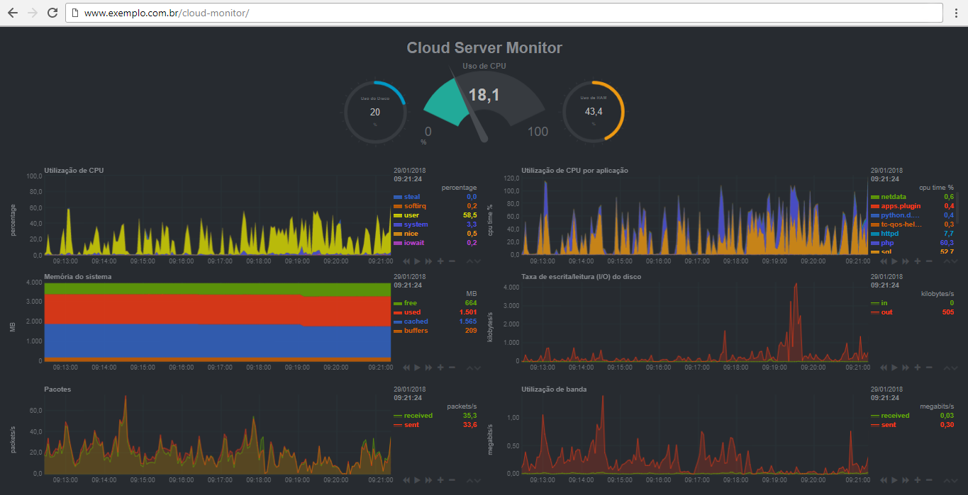Viewport: 968px width, 495px height.
Task: Zoom out on the Pacotes chart
Action: click(x=452, y=480)
